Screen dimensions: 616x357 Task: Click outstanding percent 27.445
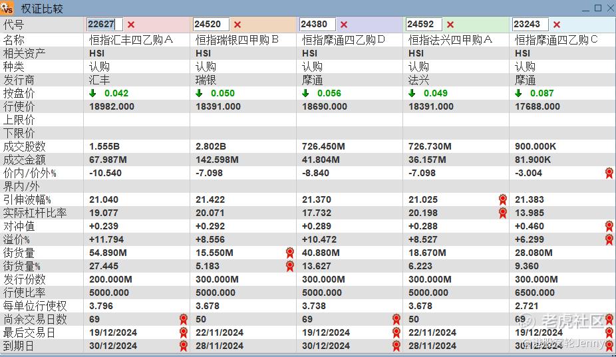104,267
